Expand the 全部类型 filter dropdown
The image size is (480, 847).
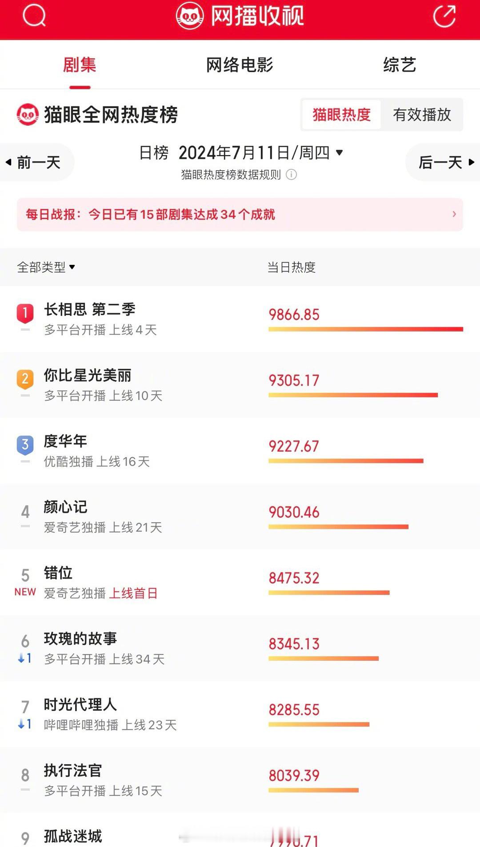pos(46,267)
